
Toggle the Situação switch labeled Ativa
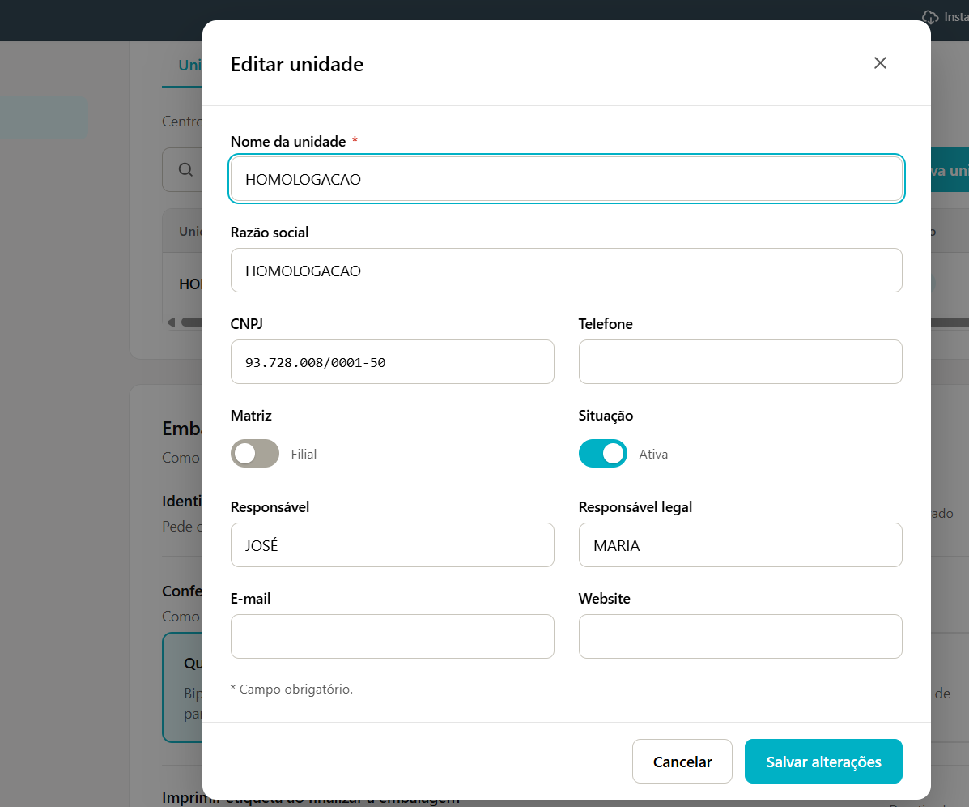click(x=602, y=453)
